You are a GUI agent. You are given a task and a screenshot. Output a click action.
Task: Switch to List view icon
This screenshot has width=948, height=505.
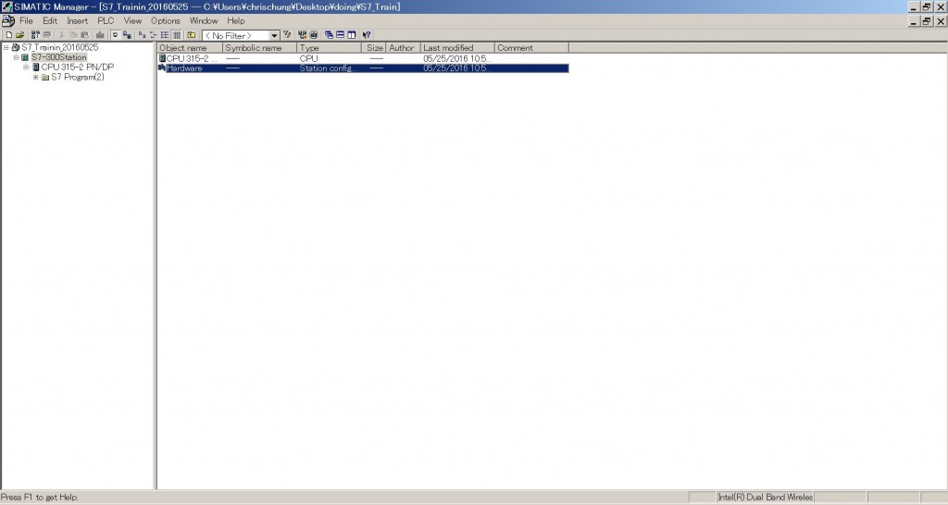click(x=165, y=35)
